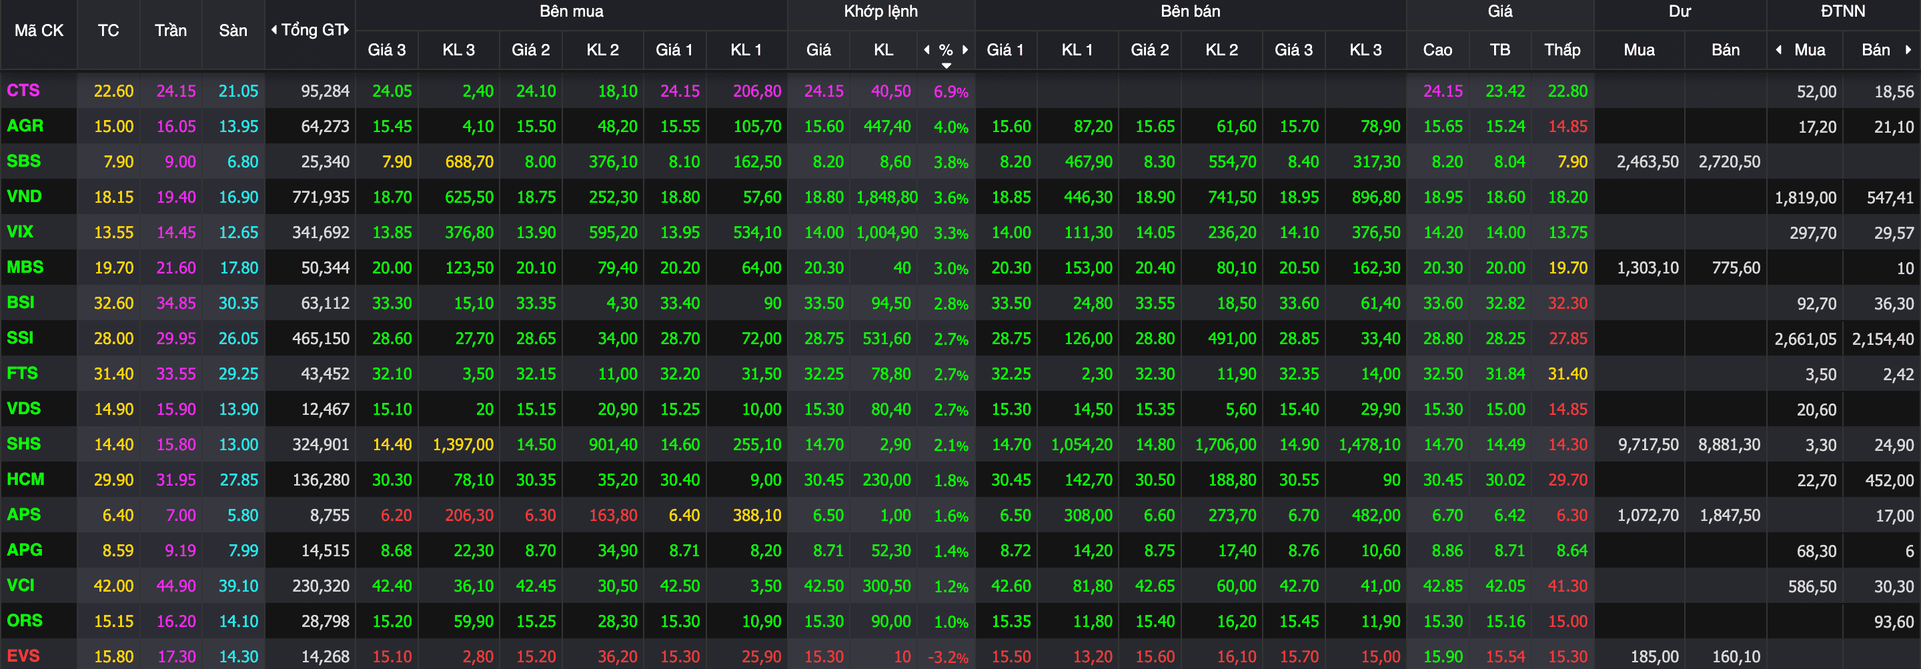The height and width of the screenshot is (669, 1921).
Task: Click the left arrow before ĐTNN Mua header
Action: pyautogui.click(x=1778, y=50)
